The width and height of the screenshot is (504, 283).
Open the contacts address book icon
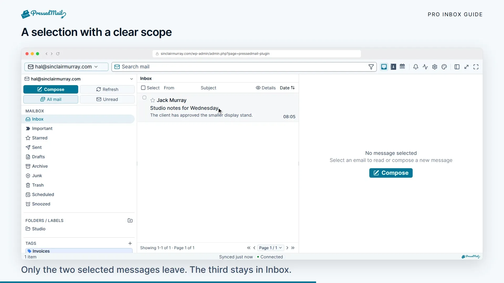tap(393, 67)
